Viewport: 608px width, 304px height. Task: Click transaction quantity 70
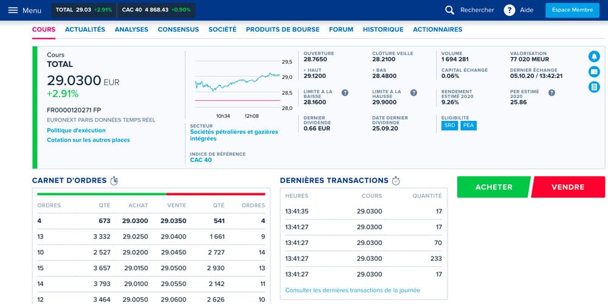[x=438, y=243]
